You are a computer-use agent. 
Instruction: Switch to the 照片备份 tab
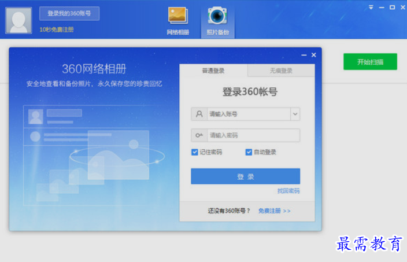coord(218,21)
